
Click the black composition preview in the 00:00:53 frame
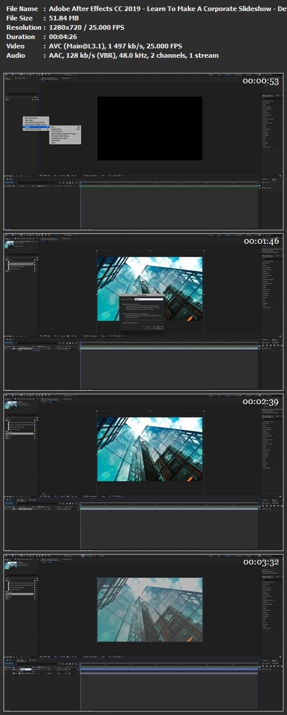click(150, 128)
